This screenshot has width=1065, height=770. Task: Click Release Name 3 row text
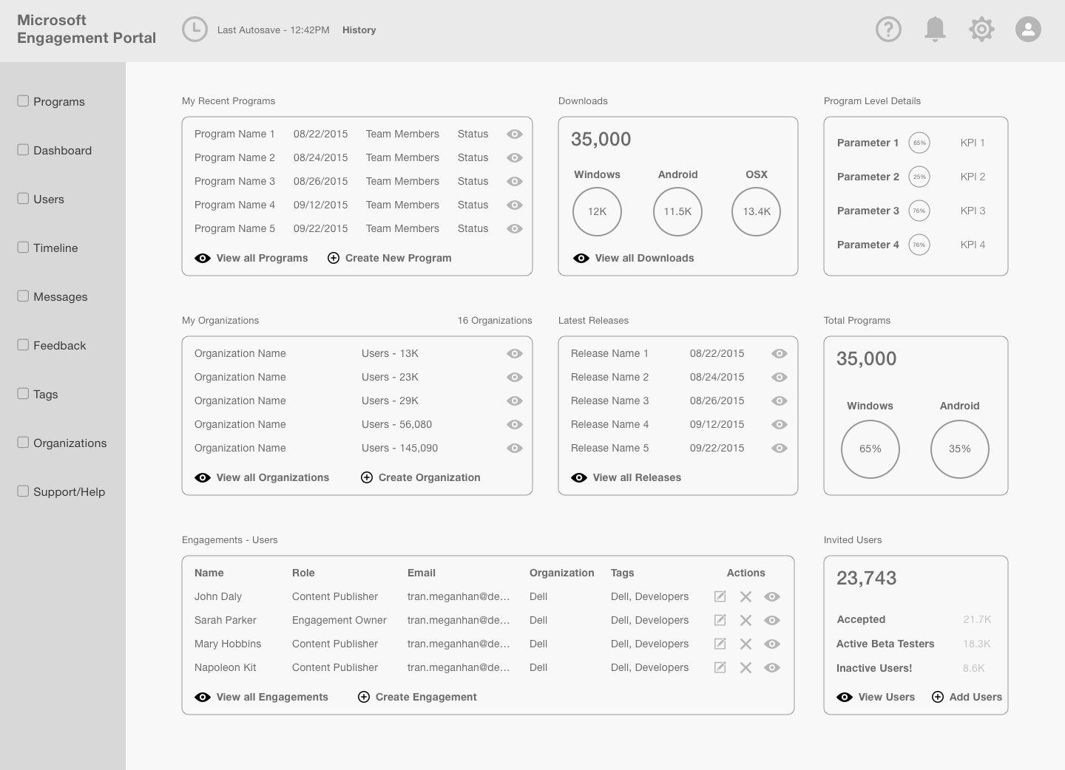[x=609, y=401]
